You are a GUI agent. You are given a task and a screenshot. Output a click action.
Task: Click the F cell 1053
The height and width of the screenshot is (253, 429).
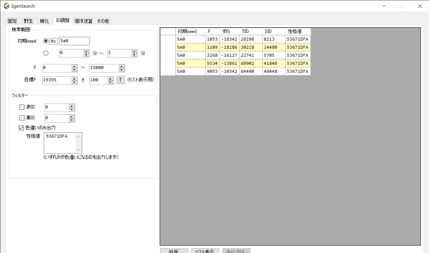[213, 39]
